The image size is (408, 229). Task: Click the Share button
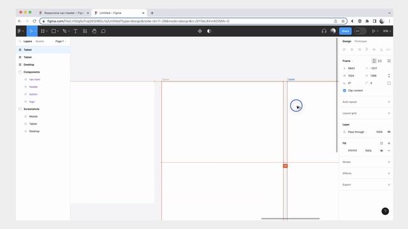(346, 31)
